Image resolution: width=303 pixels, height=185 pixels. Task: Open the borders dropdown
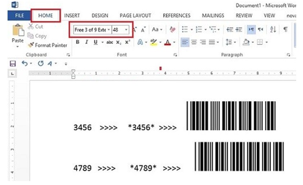click(x=267, y=42)
